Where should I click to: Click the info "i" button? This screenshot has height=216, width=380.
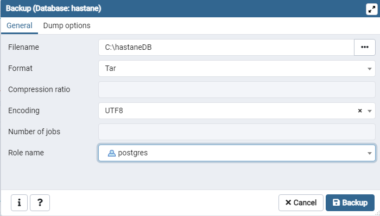pos(19,202)
